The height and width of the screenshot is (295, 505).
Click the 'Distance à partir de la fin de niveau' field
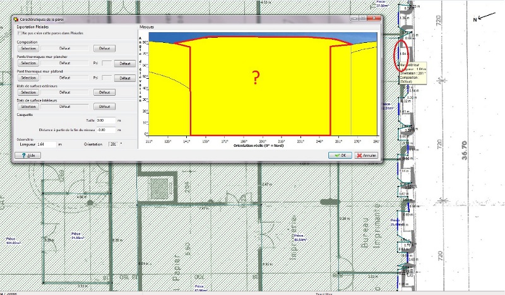coord(105,130)
